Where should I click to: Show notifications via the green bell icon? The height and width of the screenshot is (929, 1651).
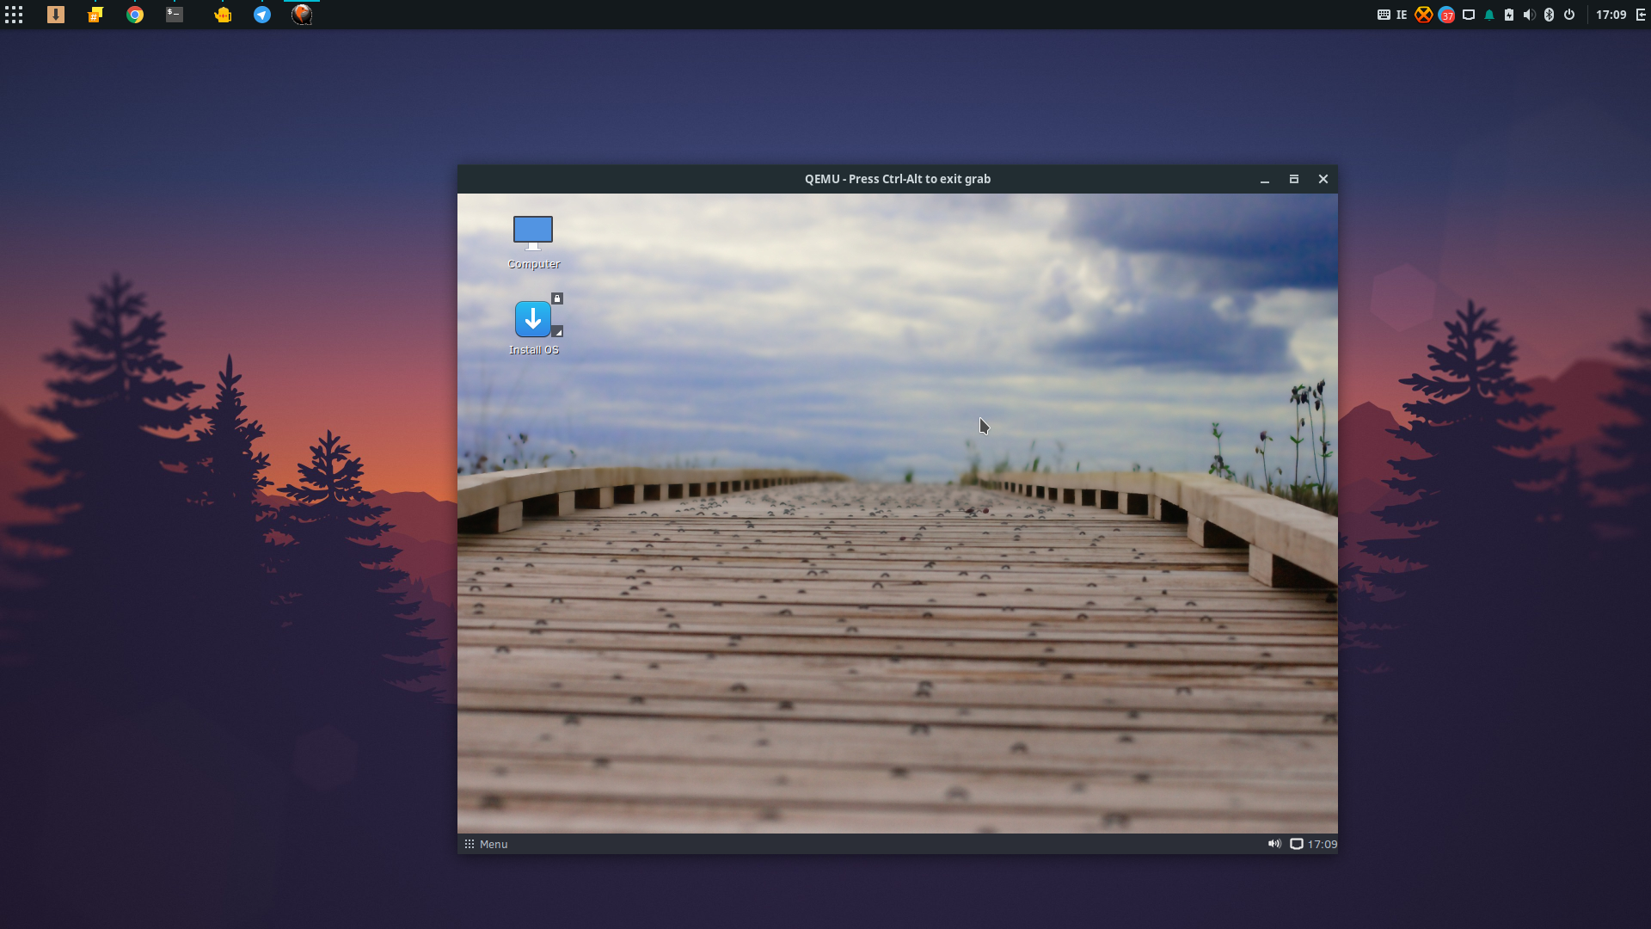(1489, 15)
